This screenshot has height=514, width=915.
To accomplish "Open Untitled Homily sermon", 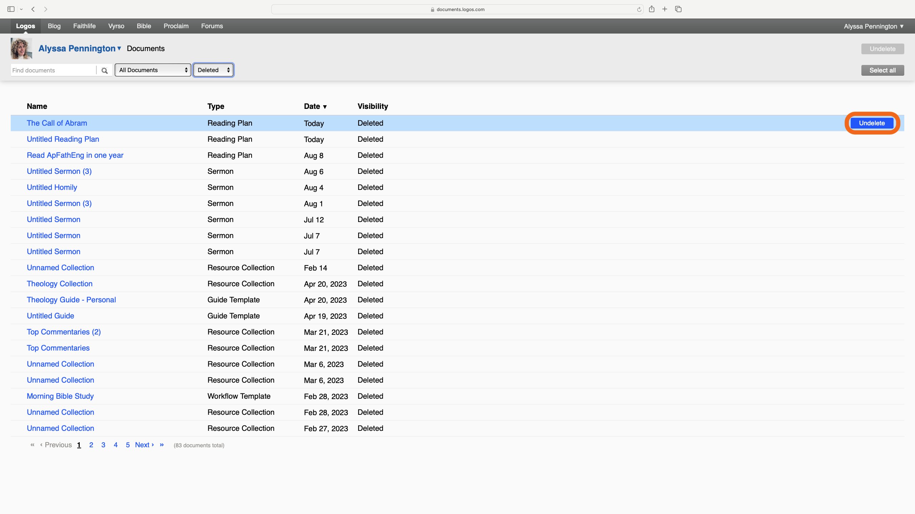I will (52, 187).
